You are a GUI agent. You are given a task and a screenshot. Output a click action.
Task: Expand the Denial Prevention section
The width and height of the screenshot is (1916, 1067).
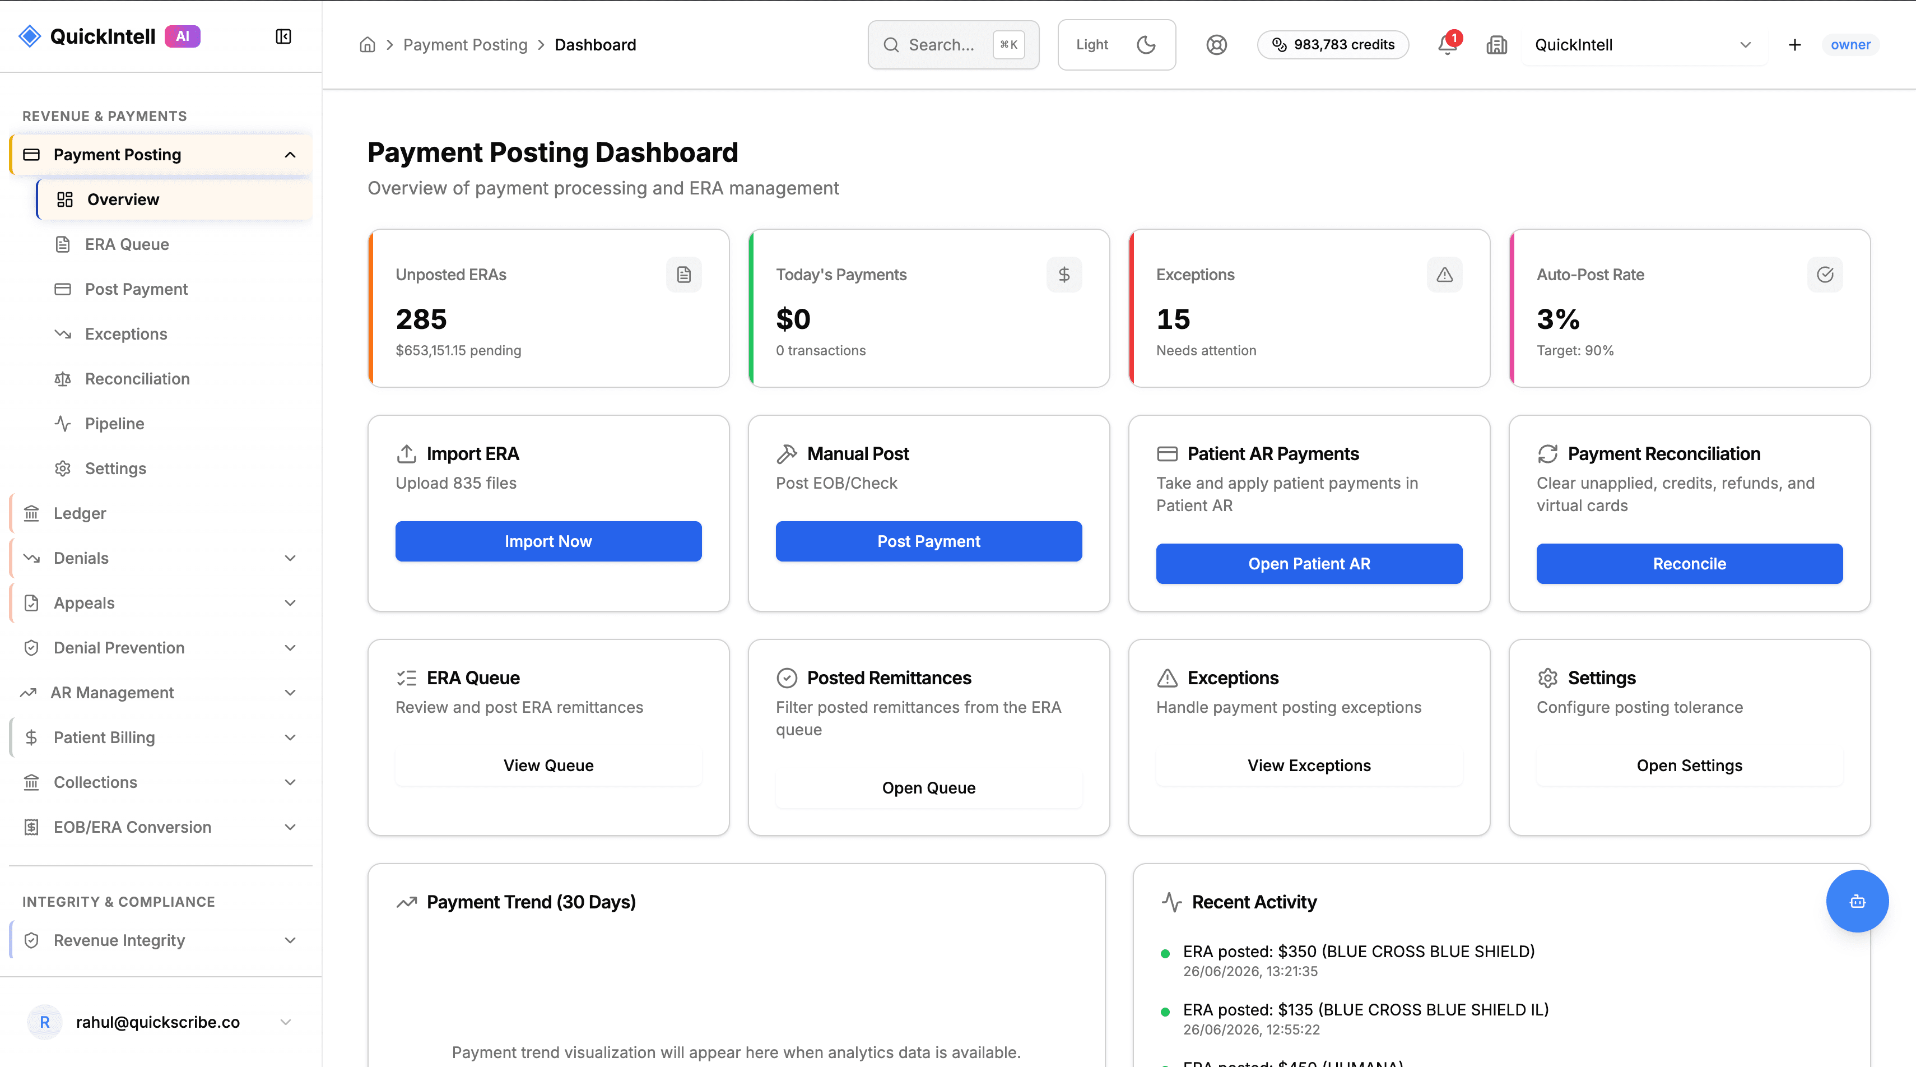[x=290, y=647]
